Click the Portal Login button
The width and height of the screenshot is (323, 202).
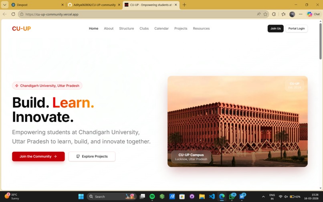tap(297, 28)
